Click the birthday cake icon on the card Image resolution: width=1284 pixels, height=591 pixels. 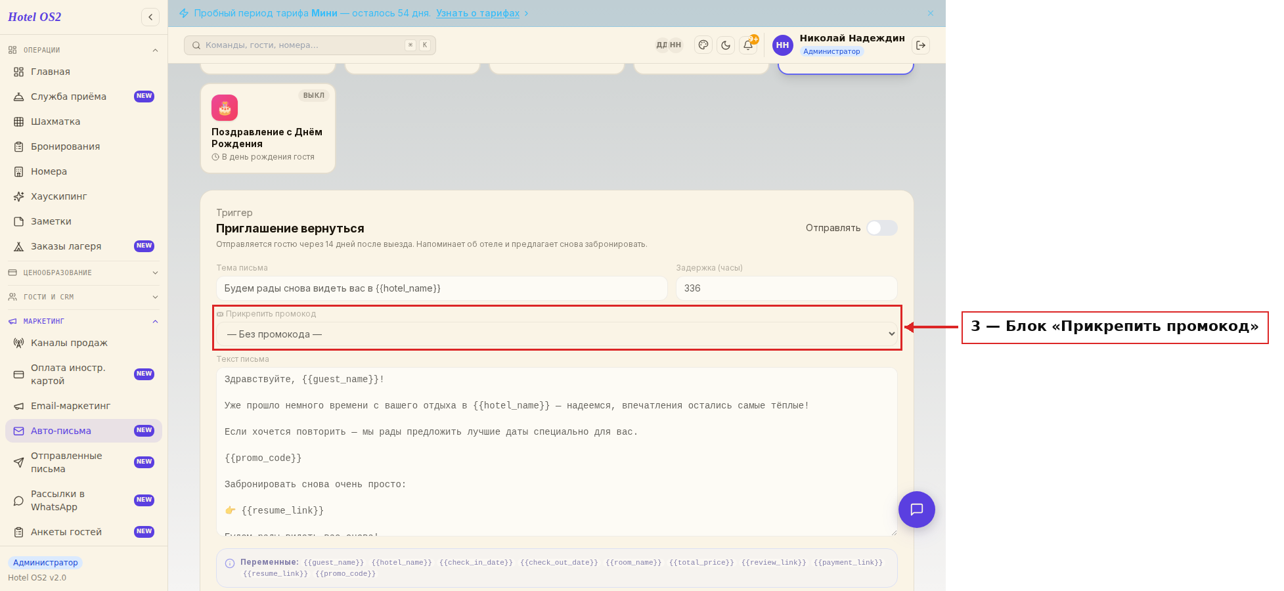225,108
